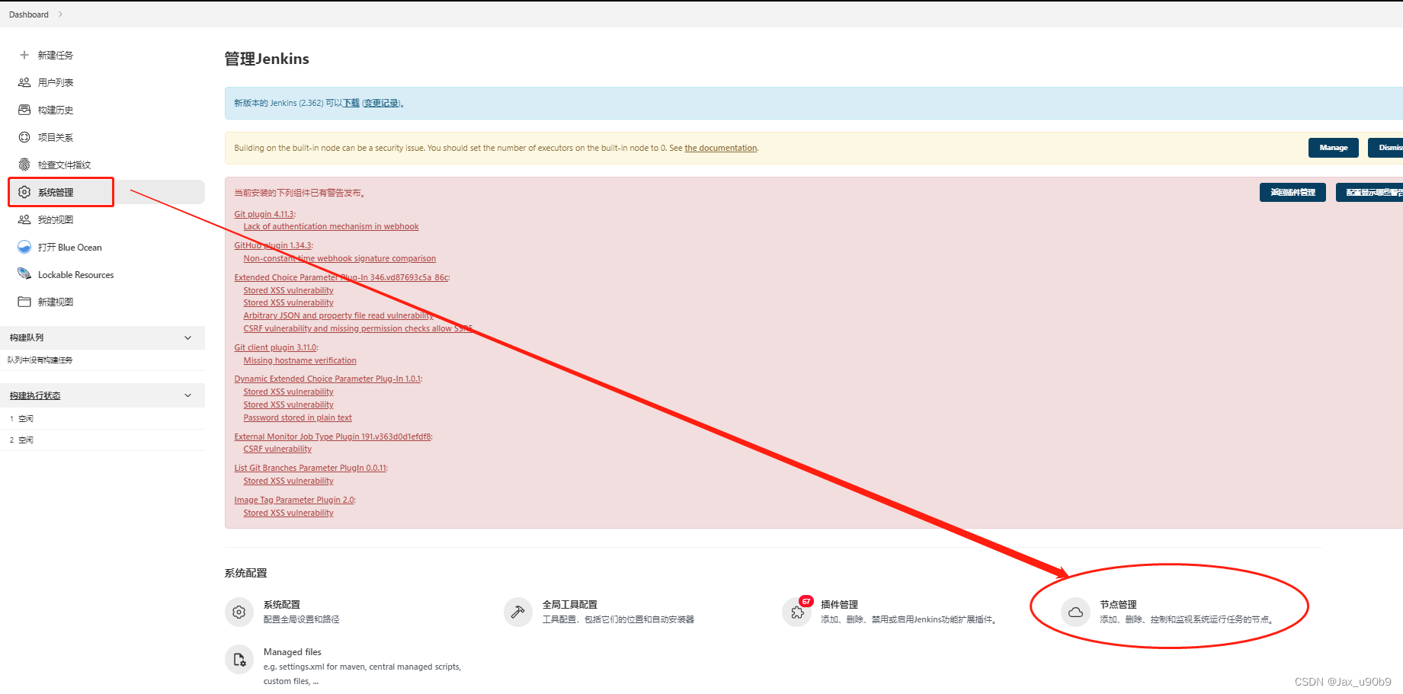
Task: Collapse the 构建队列 panel
Action: [188, 337]
